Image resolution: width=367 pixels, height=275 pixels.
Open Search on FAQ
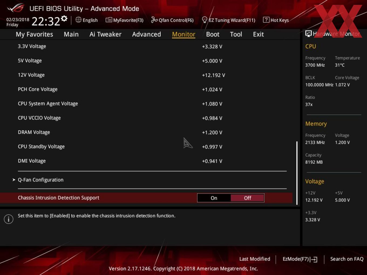347,259
